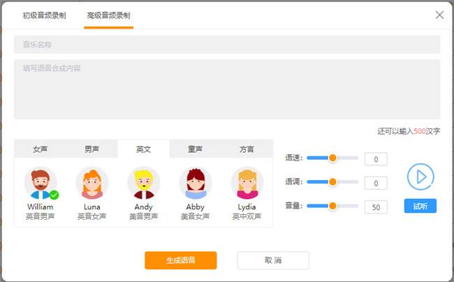Click the circular play preview icon

coord(420,177)
